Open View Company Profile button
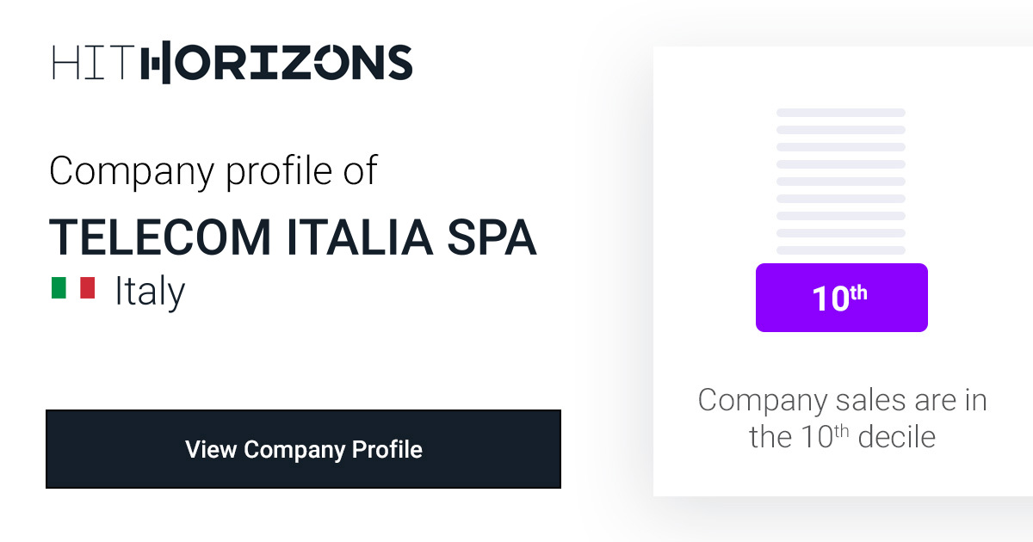The width and height of the screenshot is (1033, 542). [303, 449]
